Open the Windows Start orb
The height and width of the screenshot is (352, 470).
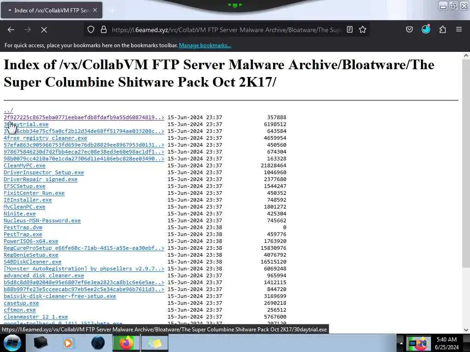pos(12,343)
